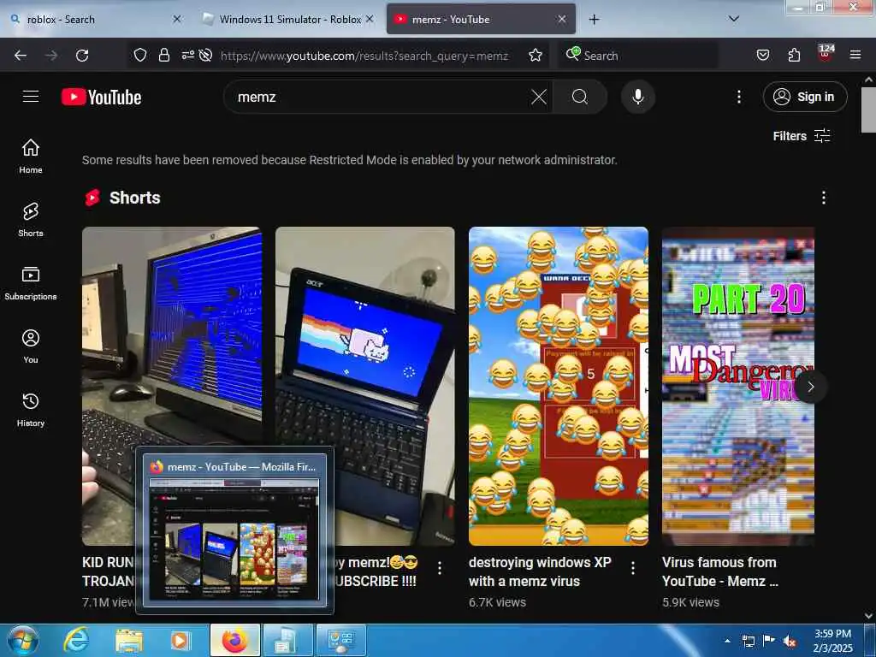Open You section in sidebar
The height and width of the screenshot is (657, 876).
[31, 346]
